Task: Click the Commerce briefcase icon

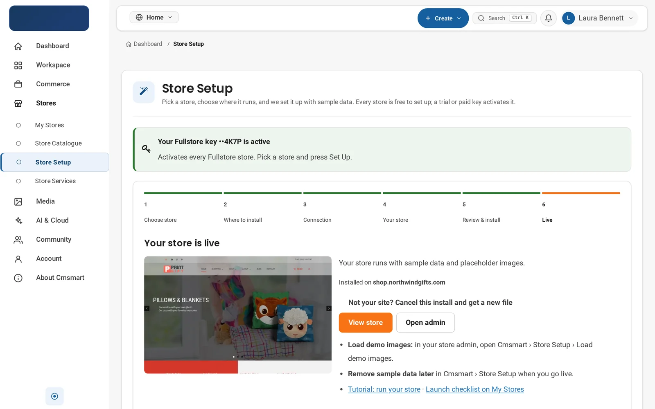Action: 18,84
